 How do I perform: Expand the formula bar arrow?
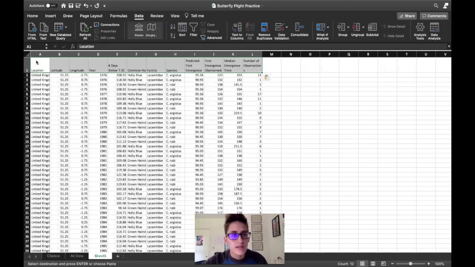(x=449, y=46)
